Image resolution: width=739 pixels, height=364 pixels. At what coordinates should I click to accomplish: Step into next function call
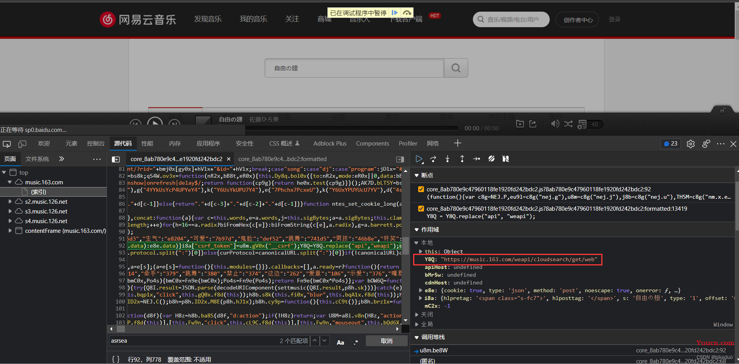447,159
